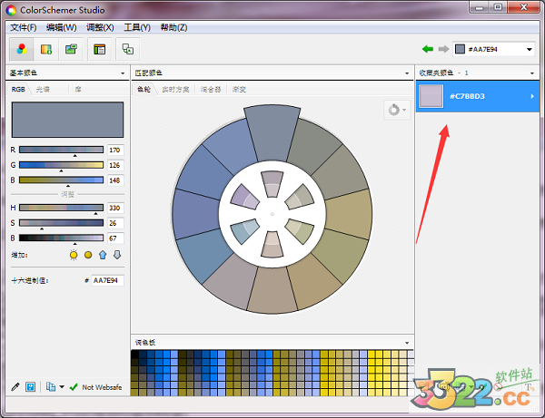Click the blue channel slider valued 148
The height and width of the screenshot is (418, 545).
[x=61, y=180]
